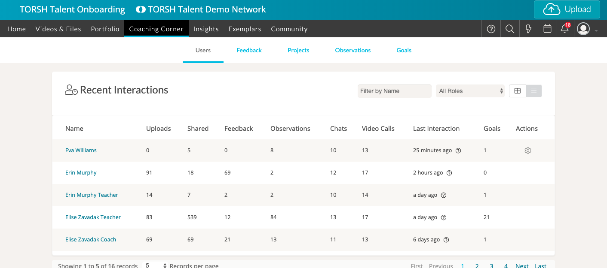Viewport: 607px width, 268px height.
Task: Click the search magnifier icon
Action: [x=510, y=29]
